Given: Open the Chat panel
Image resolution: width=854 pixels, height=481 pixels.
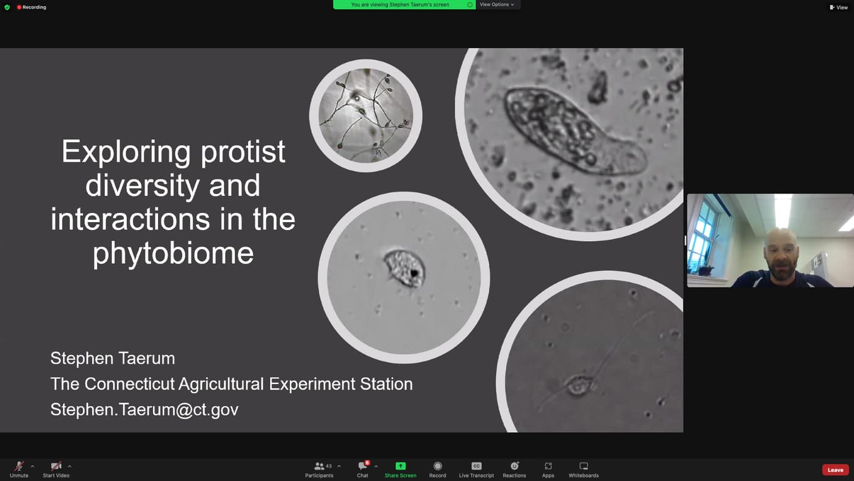Looking at the screenshot, I should click(x=363, y=469).
